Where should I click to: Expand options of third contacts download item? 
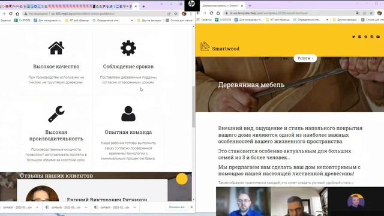point(134,208)
